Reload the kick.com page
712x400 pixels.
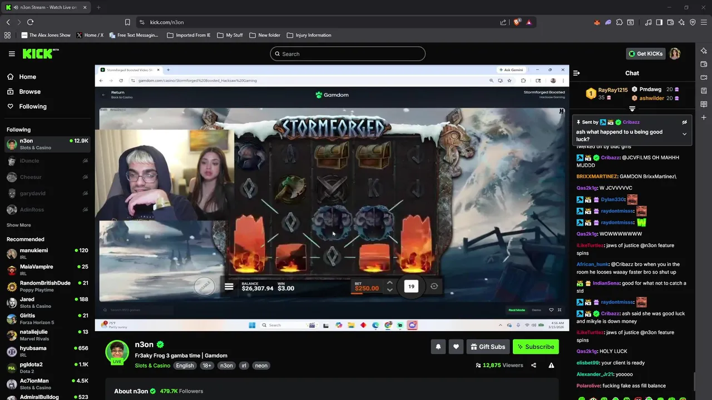(x=30, y=22)
